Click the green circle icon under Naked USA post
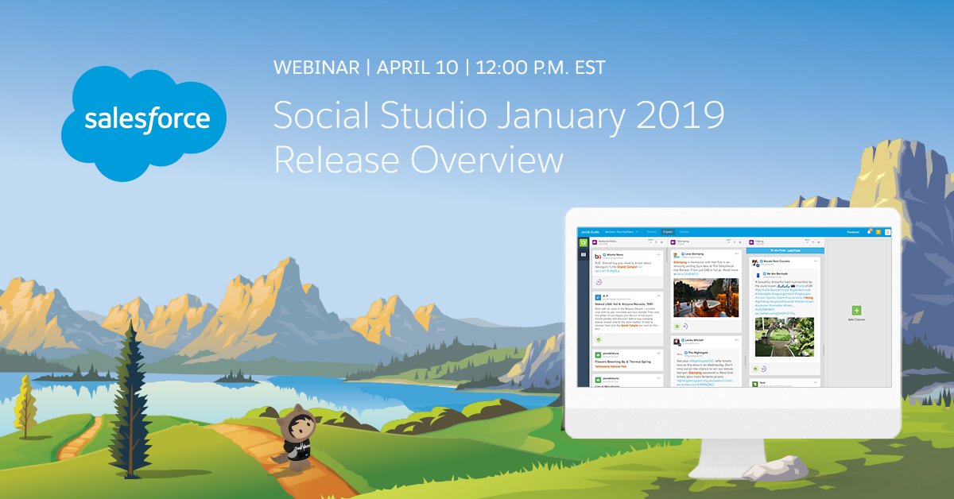 pos(598,339)
